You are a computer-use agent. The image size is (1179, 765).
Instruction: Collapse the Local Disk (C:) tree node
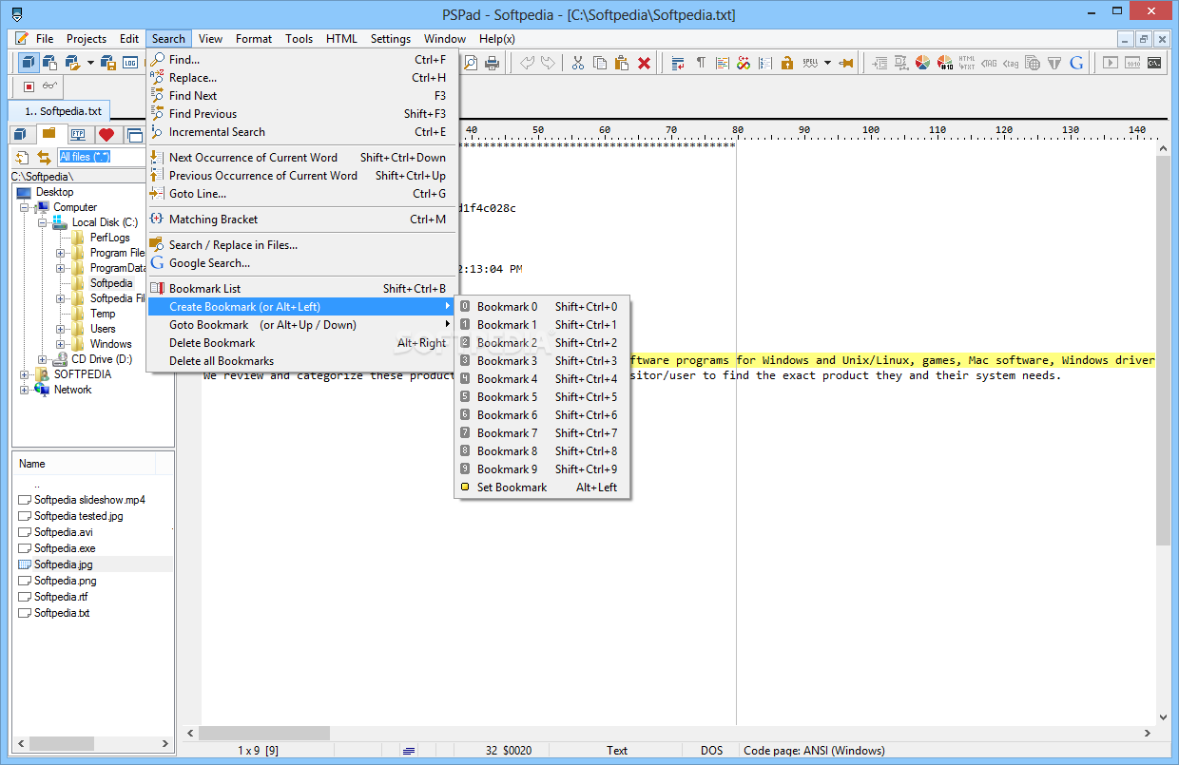pos(44,222)
